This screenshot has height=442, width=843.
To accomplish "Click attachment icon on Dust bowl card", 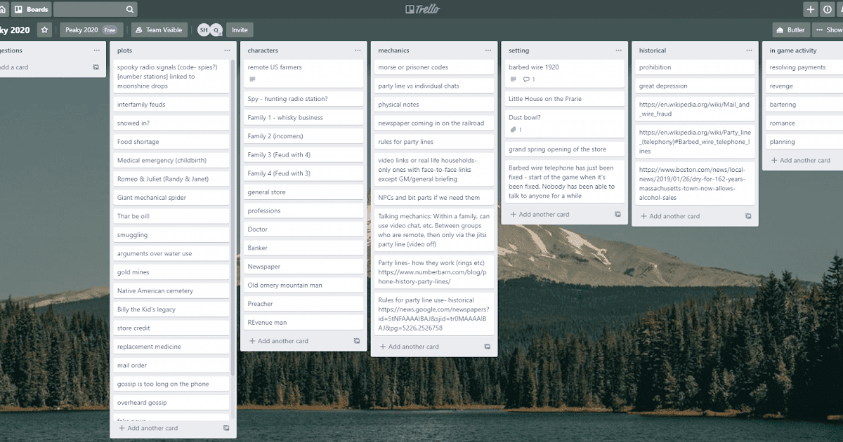I will coord(514,130).
